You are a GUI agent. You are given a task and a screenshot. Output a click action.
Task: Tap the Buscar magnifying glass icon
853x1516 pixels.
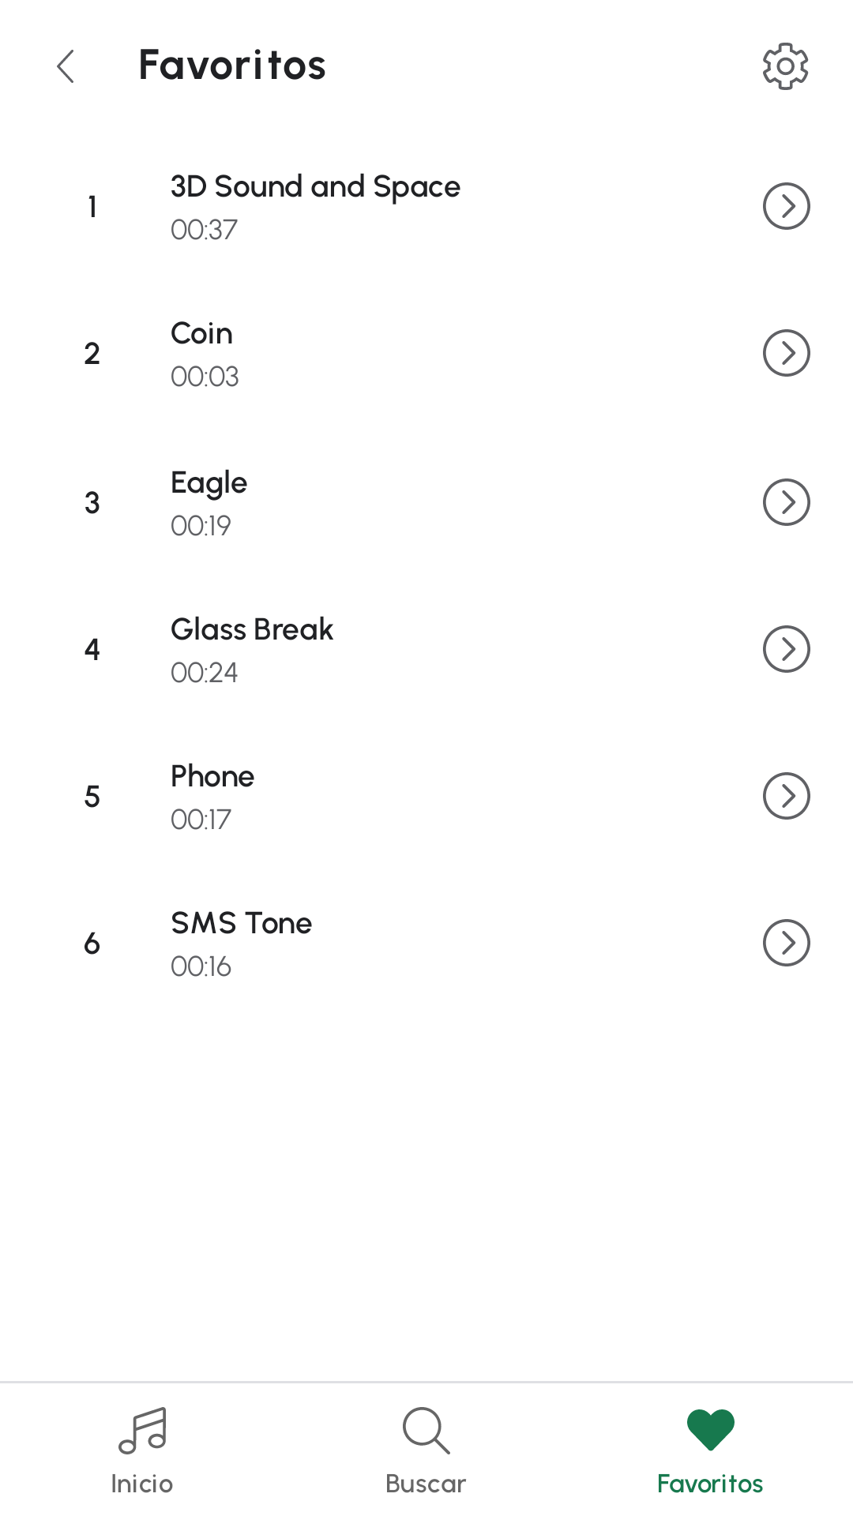coord(426,1430)
